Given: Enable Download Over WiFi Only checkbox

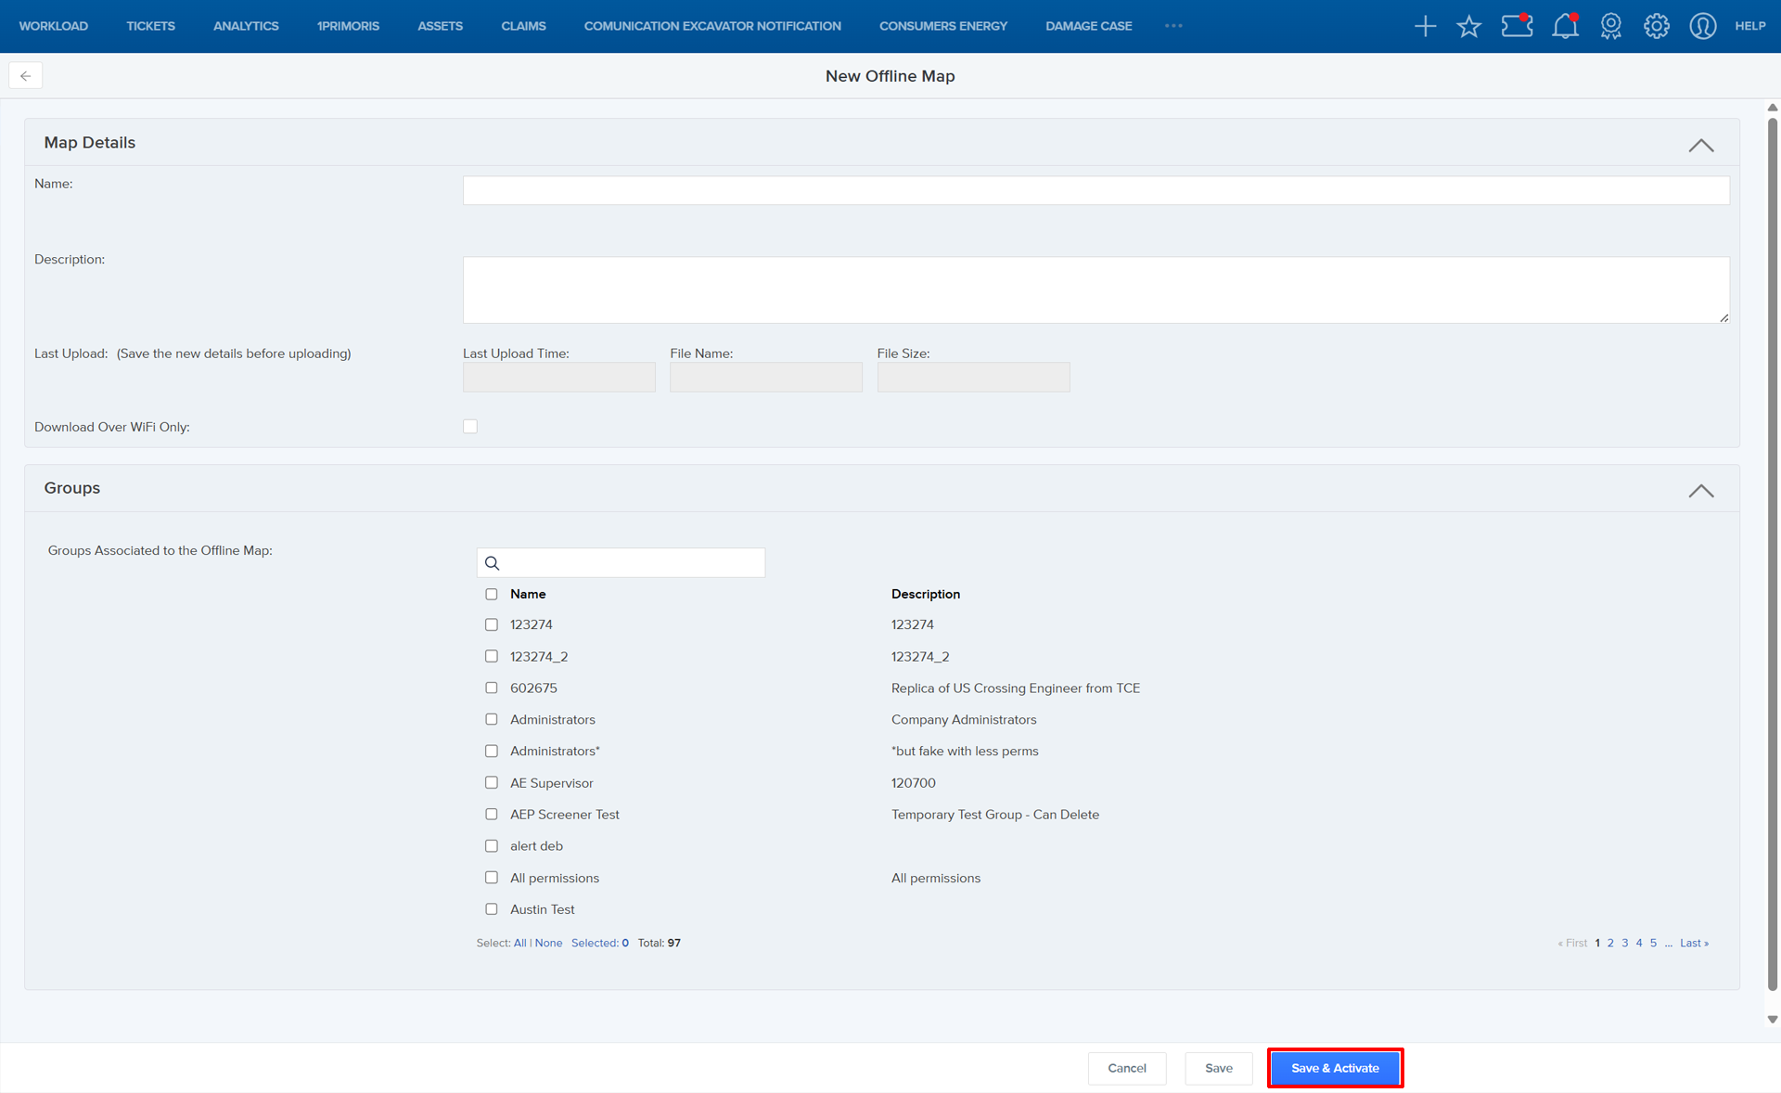Looking at the screenshot, I should click(470, 427).
